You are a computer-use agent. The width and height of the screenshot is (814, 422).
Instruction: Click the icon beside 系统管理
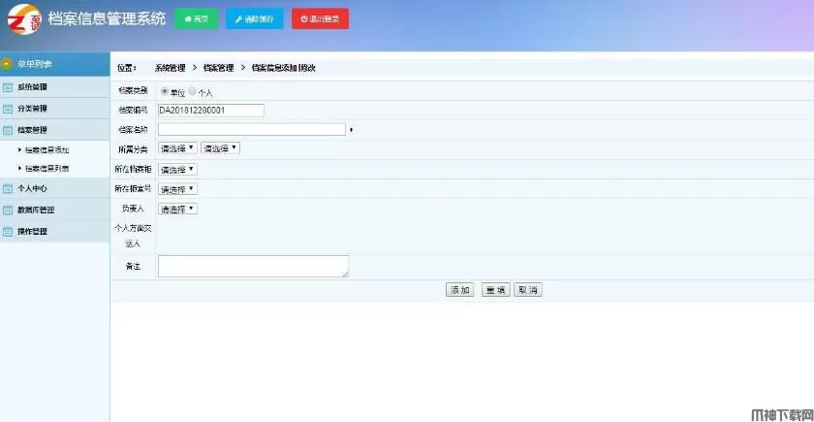point(8,87)
